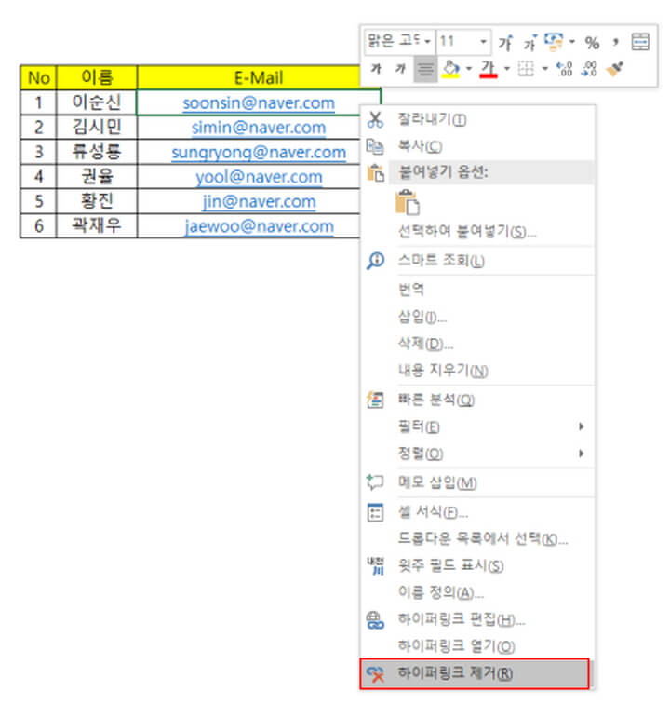This screenshot has width=670, height=705.
Task: Open accounting format dropdown arrow
Action: [x=571, y=41]
